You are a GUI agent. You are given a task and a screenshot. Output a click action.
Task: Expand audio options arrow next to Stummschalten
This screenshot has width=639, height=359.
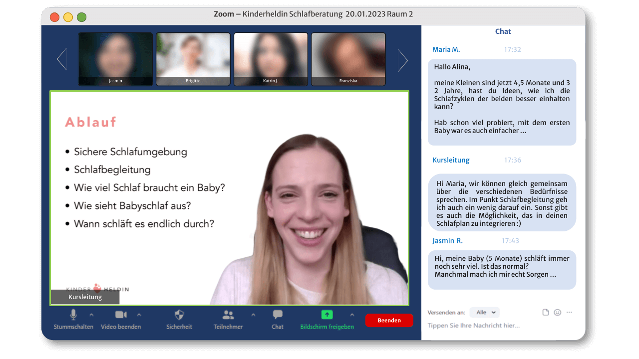tap(91, 315)
